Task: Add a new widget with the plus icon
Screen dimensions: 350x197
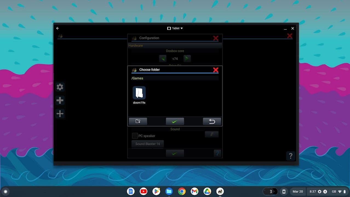Action: 60,100
